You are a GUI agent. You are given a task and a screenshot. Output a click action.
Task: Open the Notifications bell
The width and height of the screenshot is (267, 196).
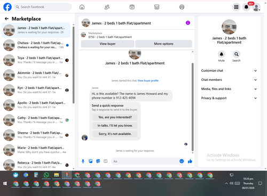point(246,7)
